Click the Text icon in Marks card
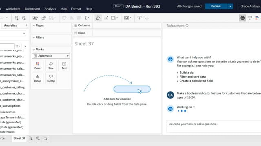Screen dimensions: 261x146 pos(64,66)
